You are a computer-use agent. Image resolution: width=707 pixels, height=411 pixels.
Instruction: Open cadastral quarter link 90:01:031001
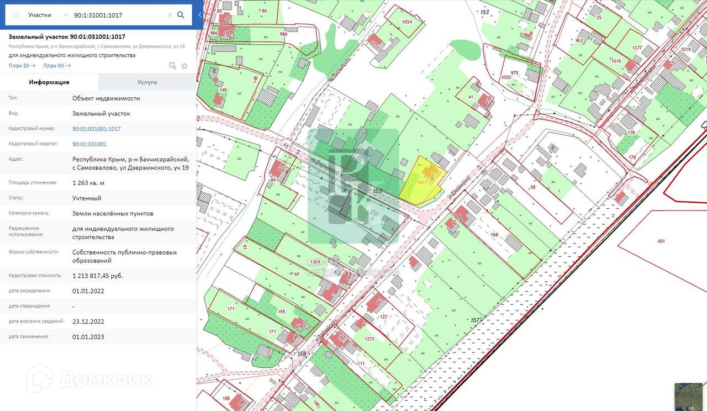(89, 144)
